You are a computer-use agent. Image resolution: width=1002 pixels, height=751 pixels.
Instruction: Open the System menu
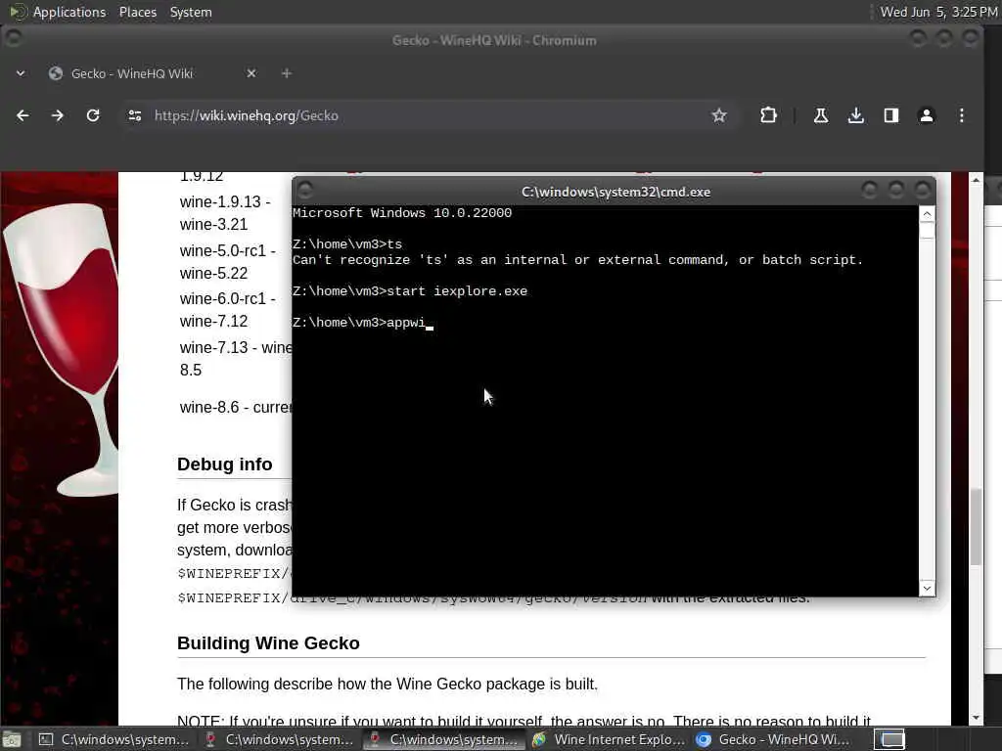(x=191, y=12)
